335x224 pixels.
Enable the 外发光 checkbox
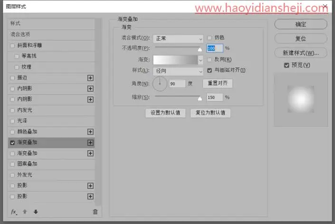[x=12, y=175]
